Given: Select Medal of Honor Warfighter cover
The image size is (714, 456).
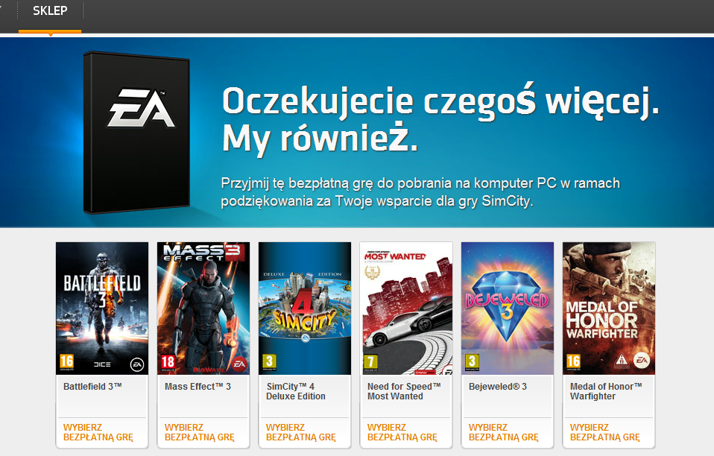Looking at the screenshot, I should (609, 308).
